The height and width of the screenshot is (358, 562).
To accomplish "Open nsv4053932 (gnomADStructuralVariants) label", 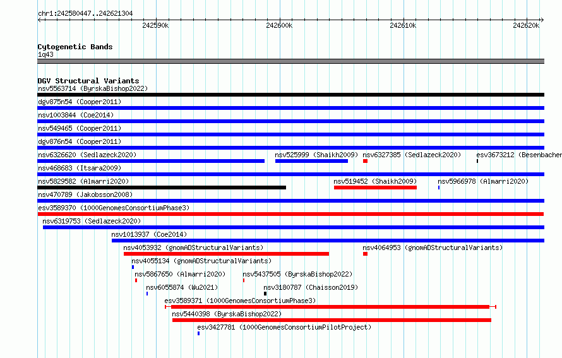I will coord(193,248).
